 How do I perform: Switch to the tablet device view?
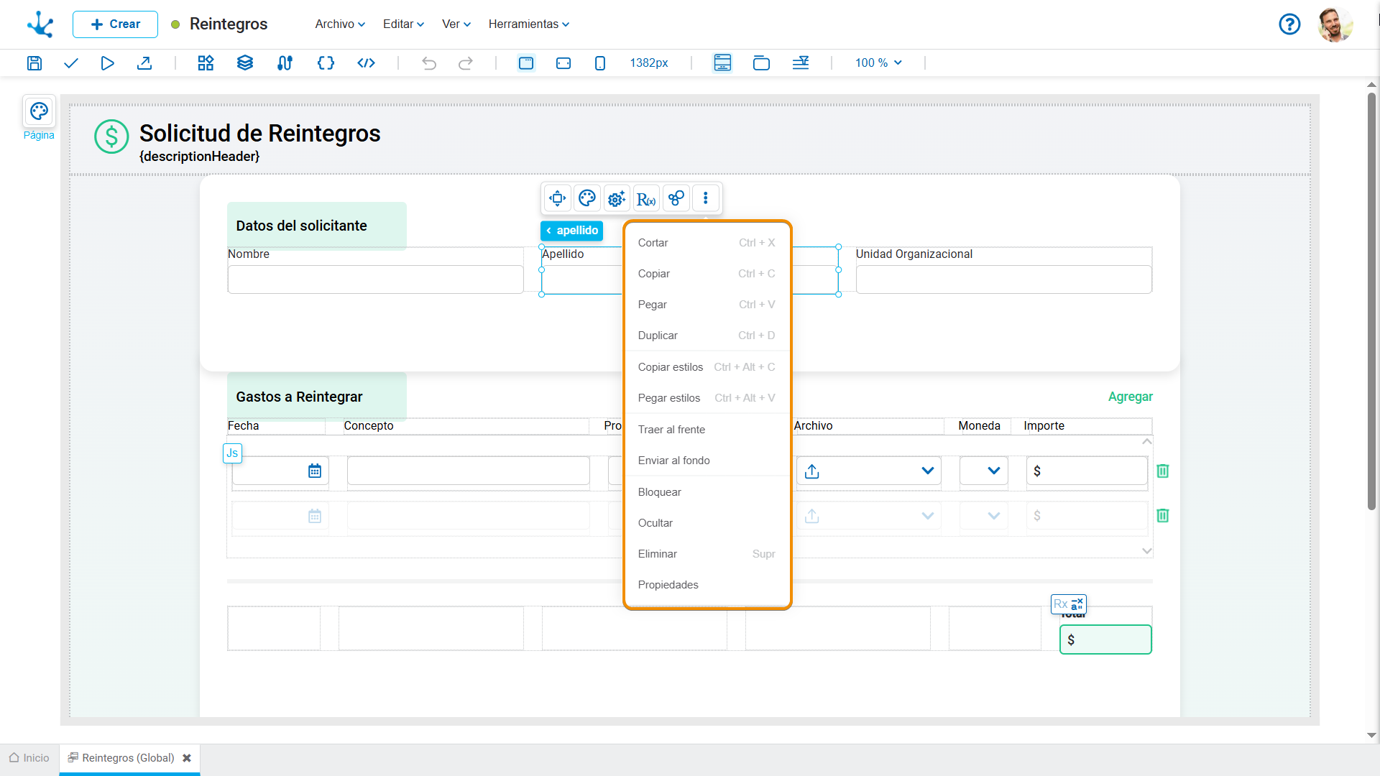[563, 63]
